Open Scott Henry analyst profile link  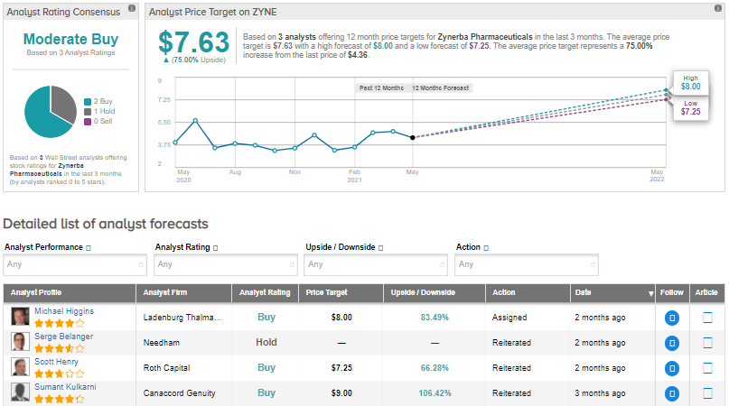(56, 362)
